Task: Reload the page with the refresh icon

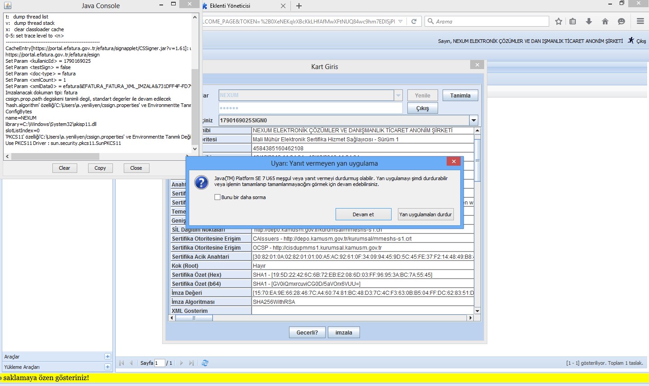Action: (x=414, y=21)
